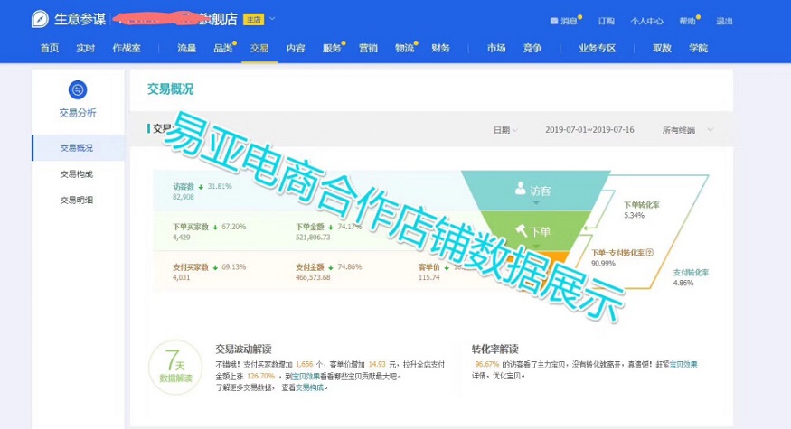Click the help icon beside 下单-支付转化率
Viewport: 791px width, 429px height.
click(x=649, y=253)
